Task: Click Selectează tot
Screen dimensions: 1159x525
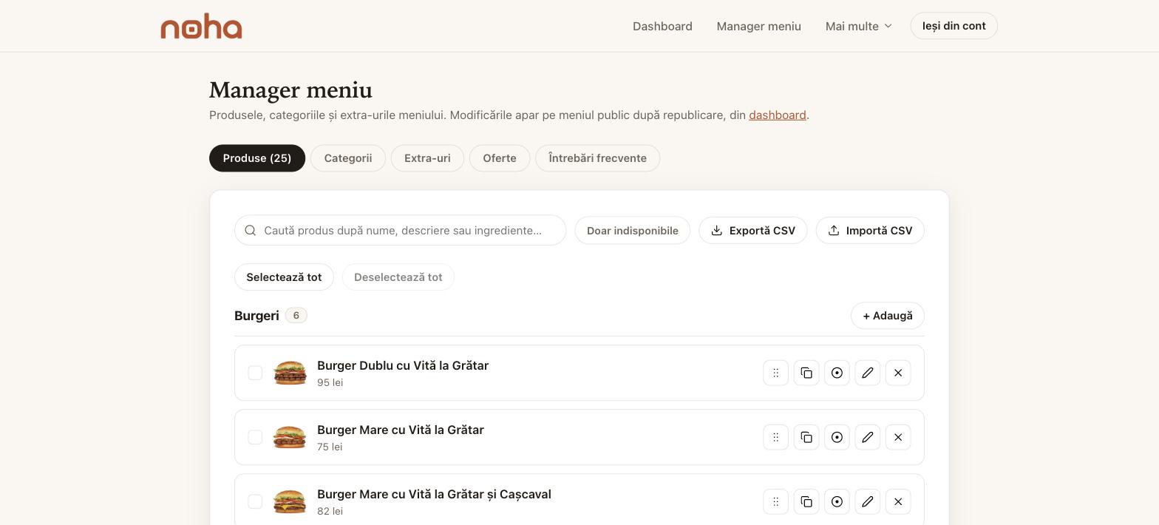Action: (x=284, y=277)
